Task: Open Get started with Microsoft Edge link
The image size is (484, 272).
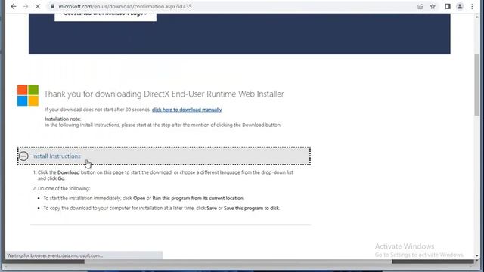Action: click(105, 14)
